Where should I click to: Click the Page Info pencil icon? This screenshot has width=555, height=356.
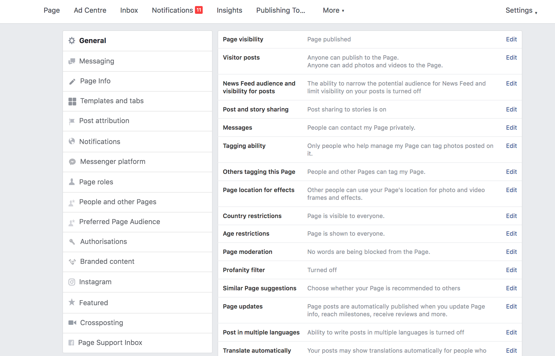(72, 81)
